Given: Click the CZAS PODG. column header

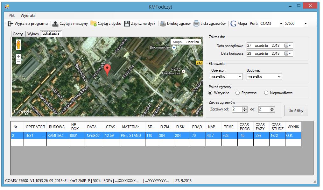Looking at the screenshot, I should point(245,127).
